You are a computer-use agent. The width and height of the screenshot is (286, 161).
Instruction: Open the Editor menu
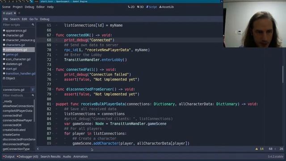(x=41, y=7)
